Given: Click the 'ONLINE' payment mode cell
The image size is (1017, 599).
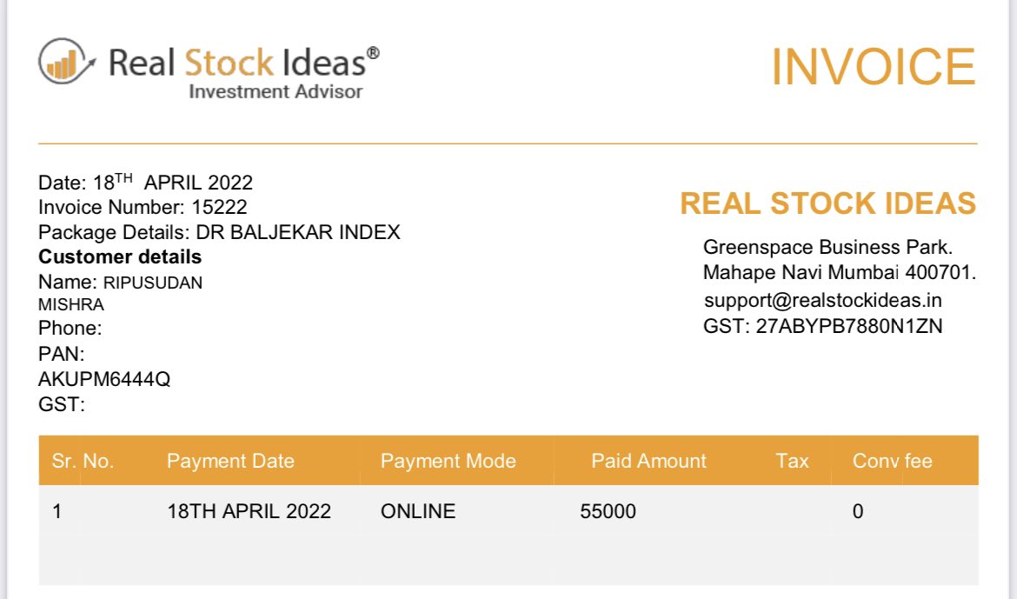Looking at the screenshot, I should [x=418, y=511].
